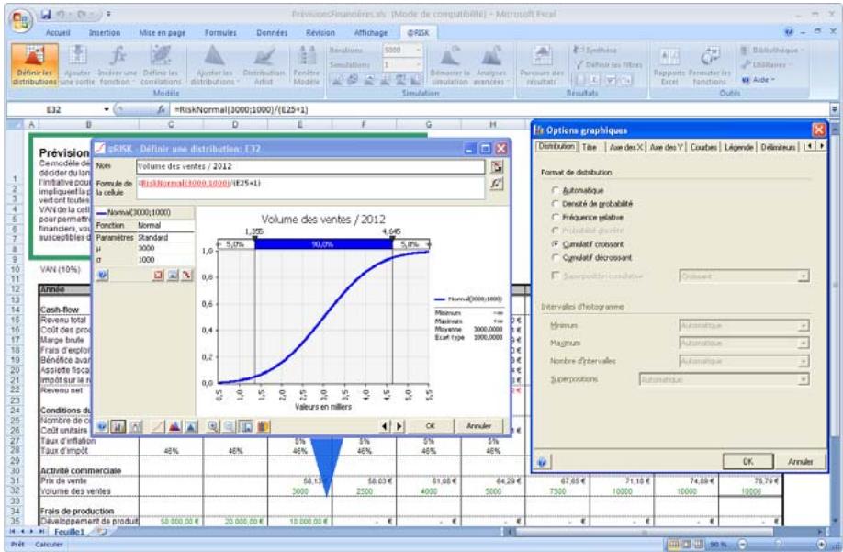
Task: Click the help icon in Options graphiques
Action: pos(542,463)
